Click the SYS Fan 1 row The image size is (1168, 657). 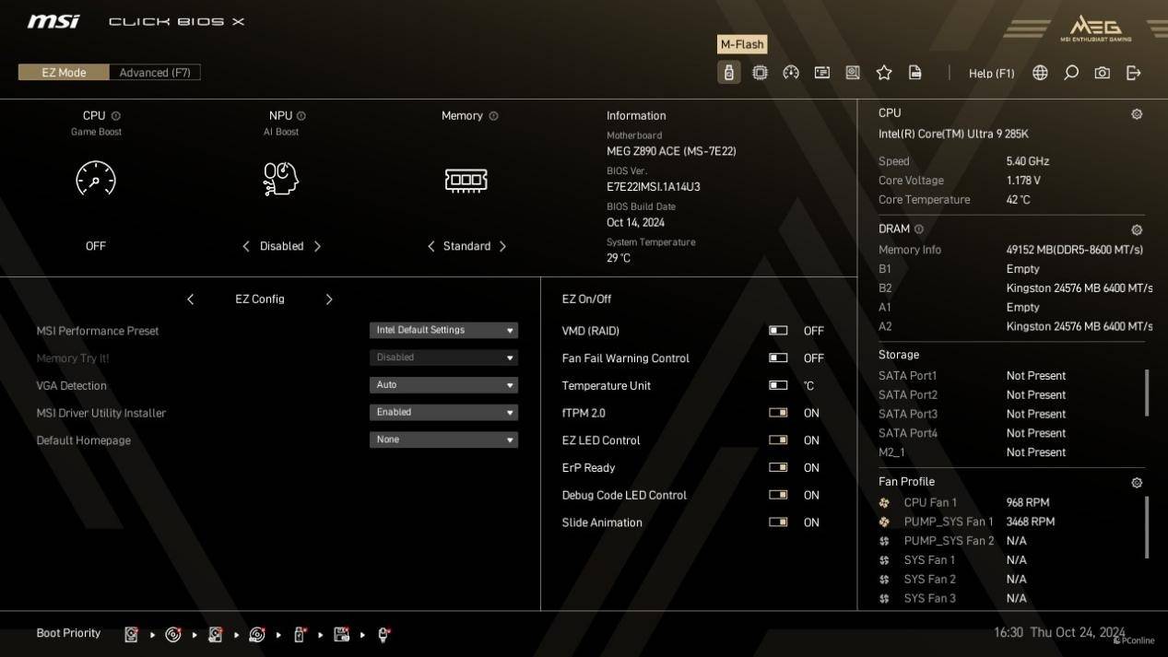pos(1011,560)
